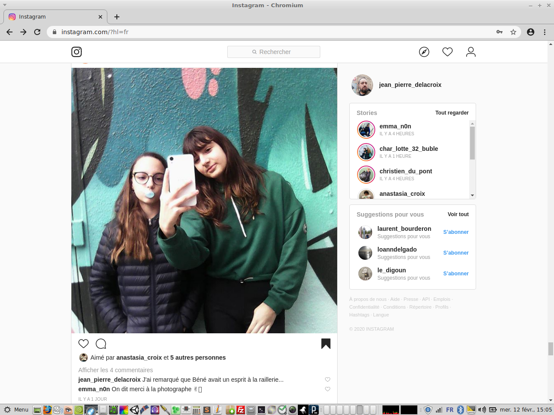This screenshot has width=554, height=415.
Task: Bookmark this page with the star icon
Action: tap(513, 32)
